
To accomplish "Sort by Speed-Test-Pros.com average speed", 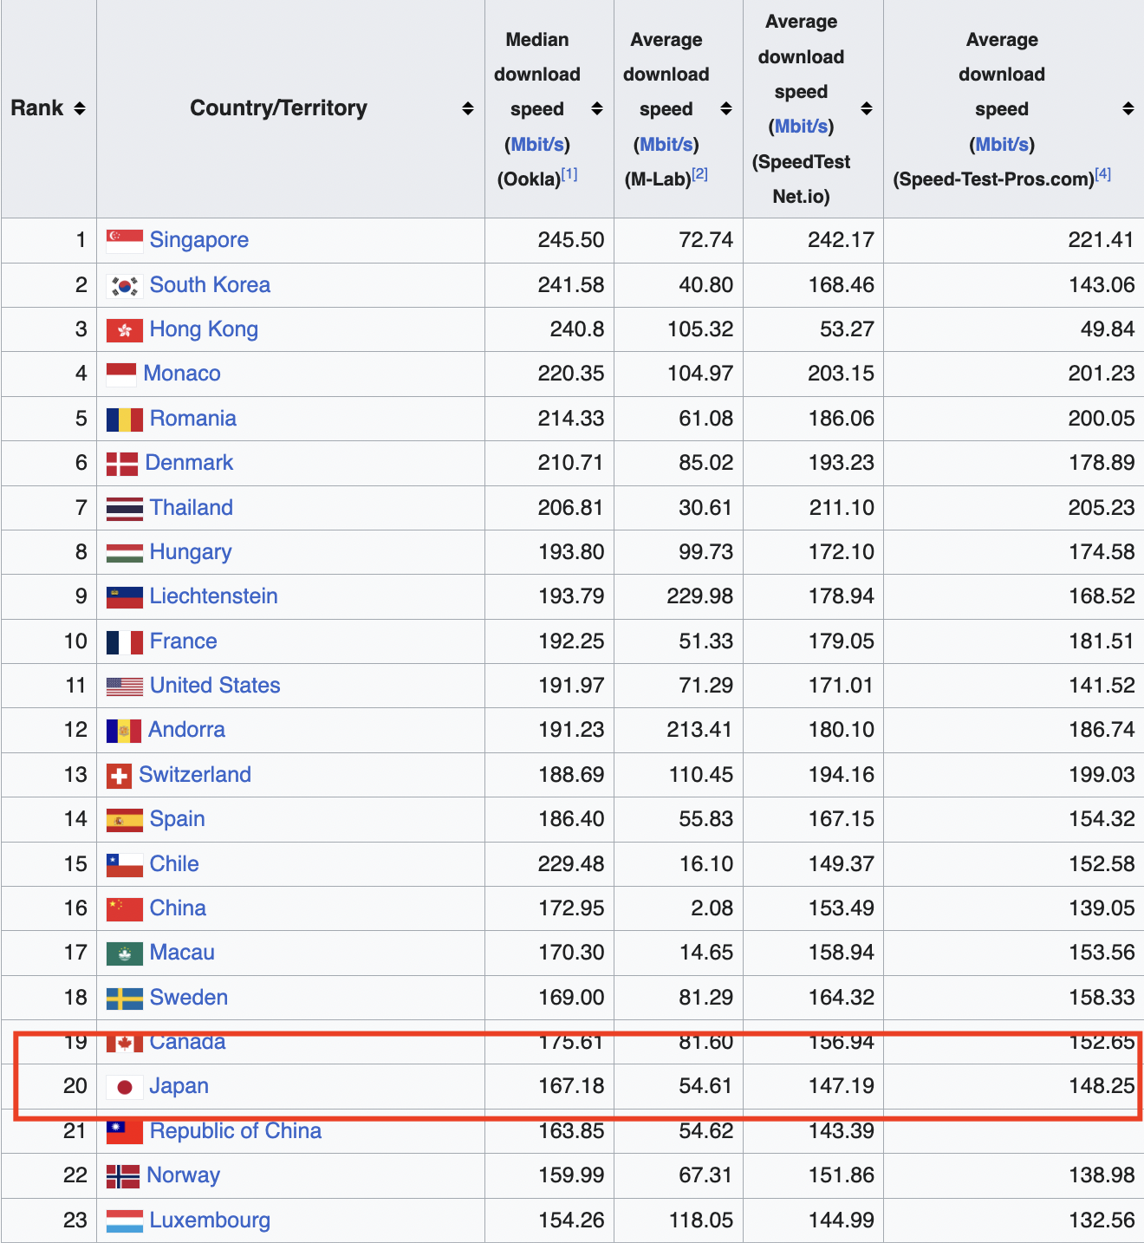I will [x=1128, y=108].
